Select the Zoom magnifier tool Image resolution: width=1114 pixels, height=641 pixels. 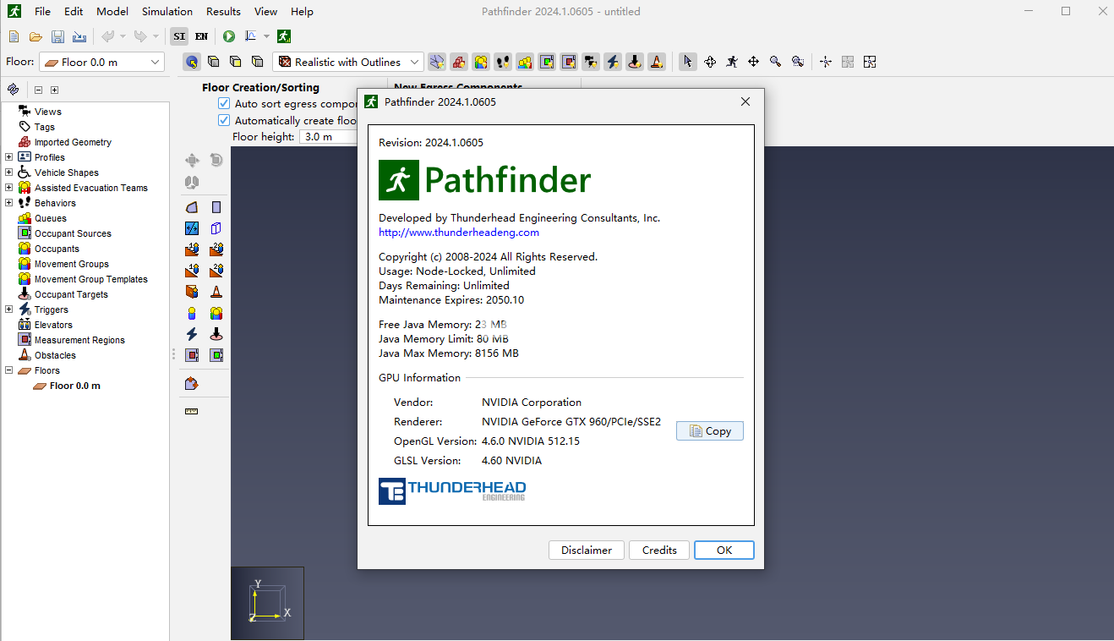coord(775,62)
